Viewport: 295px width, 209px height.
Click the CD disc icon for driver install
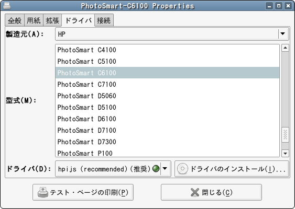(x=182, y=169)
